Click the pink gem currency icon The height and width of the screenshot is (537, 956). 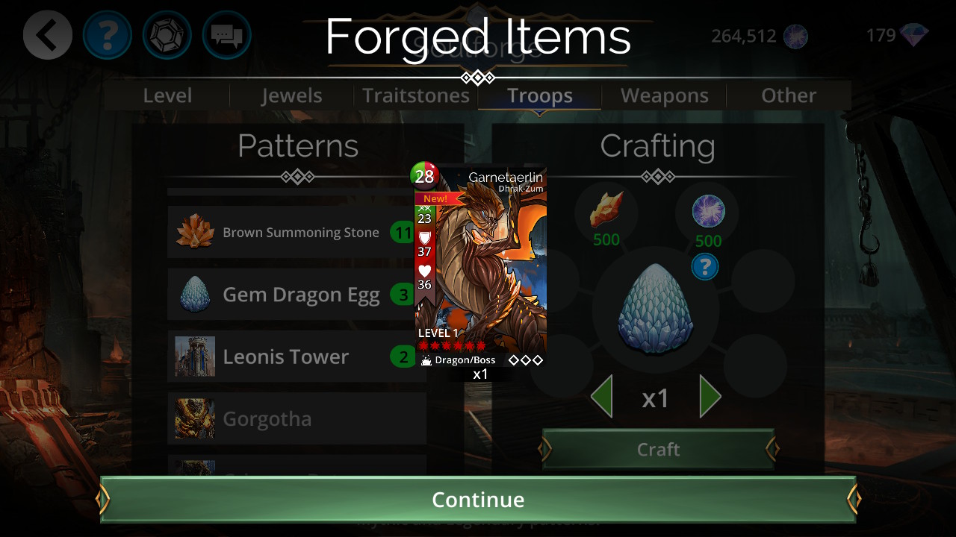click(914, 35)
